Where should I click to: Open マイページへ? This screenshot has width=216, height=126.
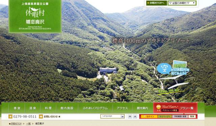pyautogui.click(x=165, y=117)
